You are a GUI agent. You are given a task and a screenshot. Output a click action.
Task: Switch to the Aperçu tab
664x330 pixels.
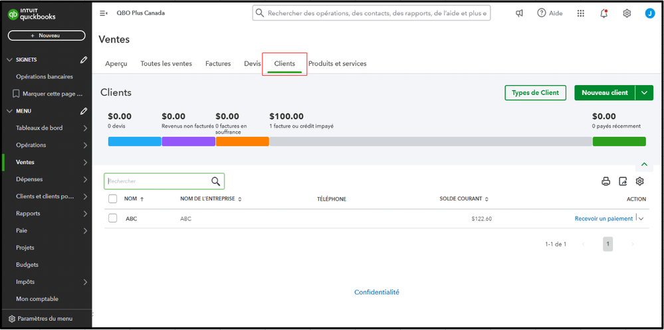(116, 64)
